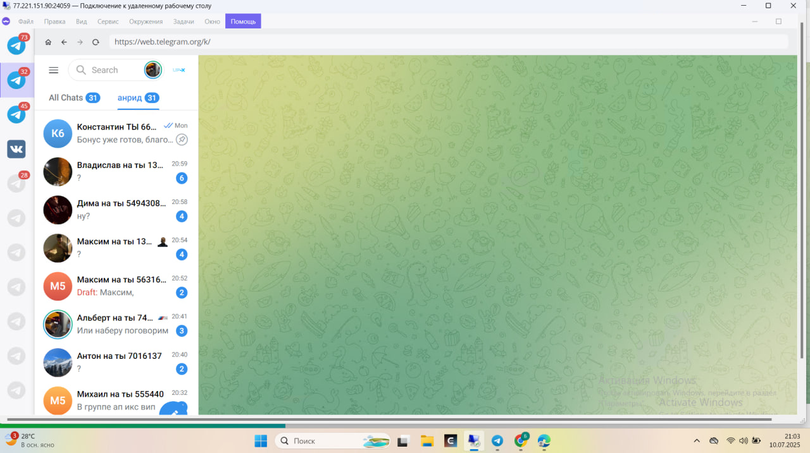Open the Wi-Fi network tray icon
The width and height of the screenshot is (810, 453).
tap(731, 440)
